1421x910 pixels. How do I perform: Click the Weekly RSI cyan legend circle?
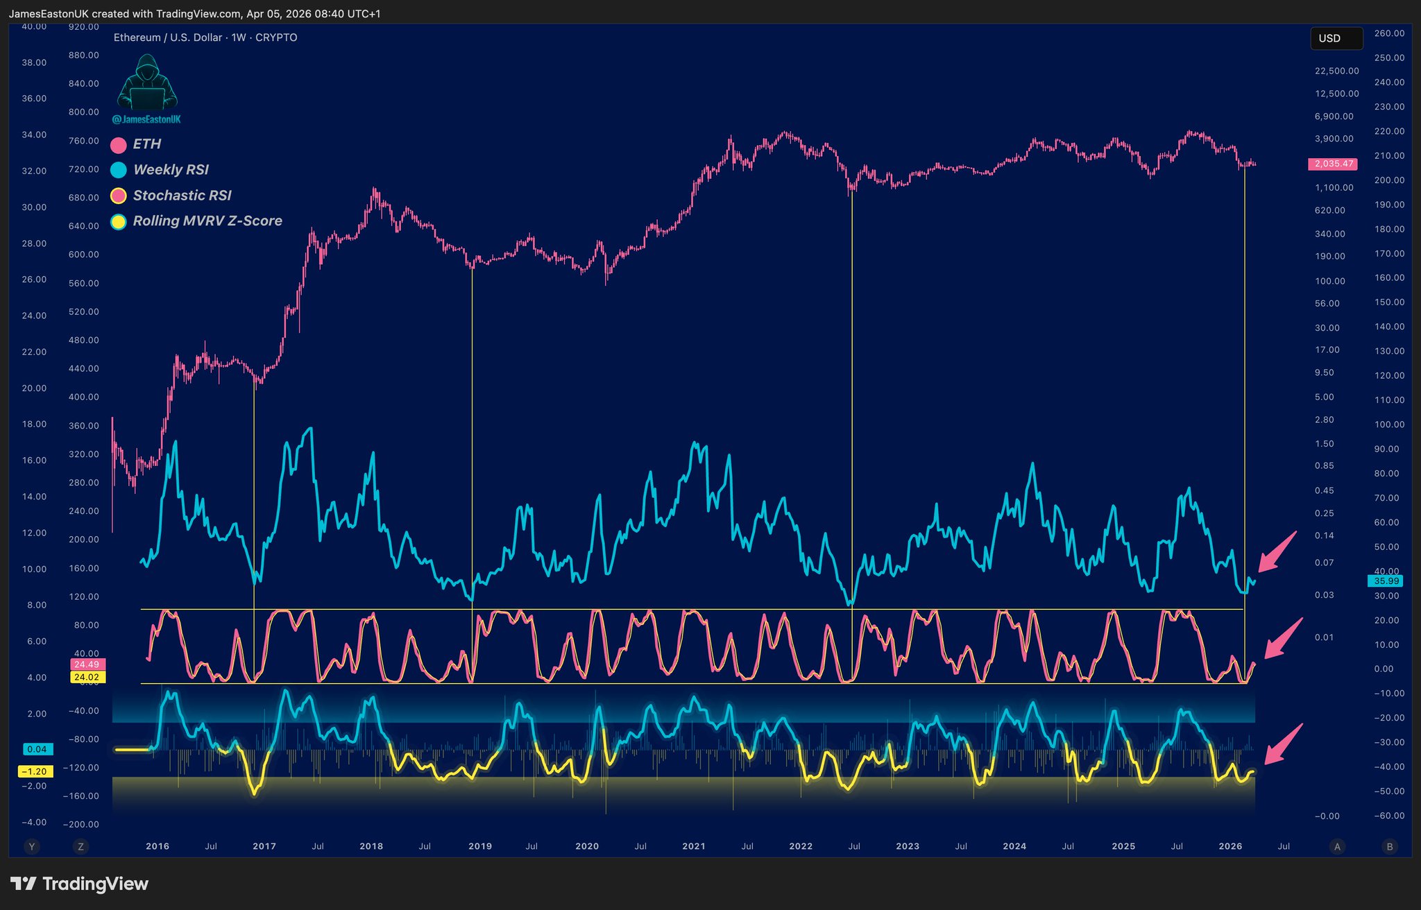coord(119,170)
